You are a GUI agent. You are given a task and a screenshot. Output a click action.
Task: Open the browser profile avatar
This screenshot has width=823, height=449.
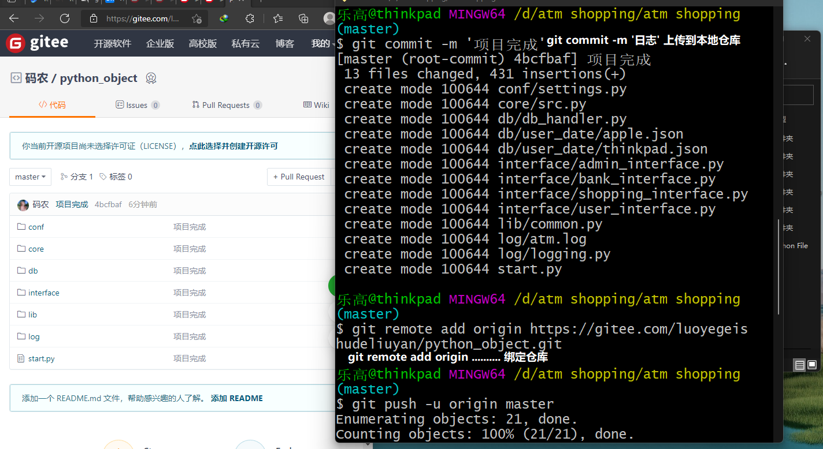[x=329, y=18]
